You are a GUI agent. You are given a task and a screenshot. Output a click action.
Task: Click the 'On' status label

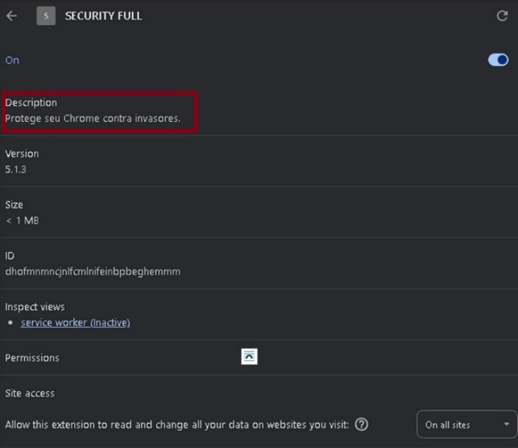pos(12,60)
